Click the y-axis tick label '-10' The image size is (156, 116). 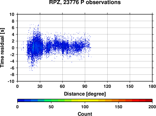tap(11, 81)
